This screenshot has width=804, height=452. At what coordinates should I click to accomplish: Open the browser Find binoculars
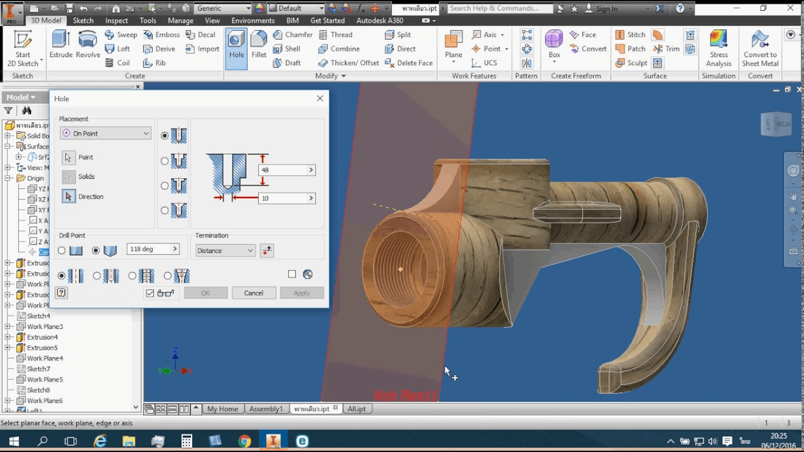[27, 110]
